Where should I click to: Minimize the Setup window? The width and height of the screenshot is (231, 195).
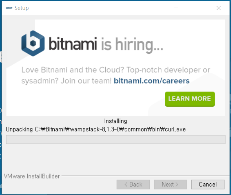pos(176,8)
